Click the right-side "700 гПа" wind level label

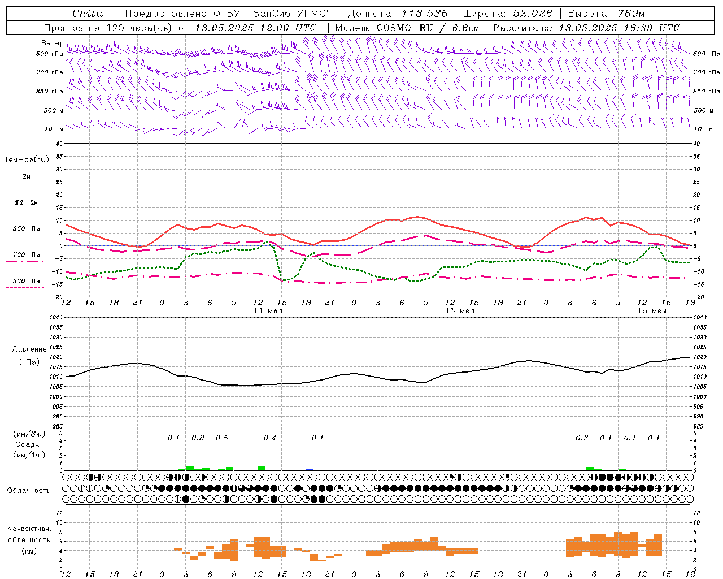(x=707, y=72)
